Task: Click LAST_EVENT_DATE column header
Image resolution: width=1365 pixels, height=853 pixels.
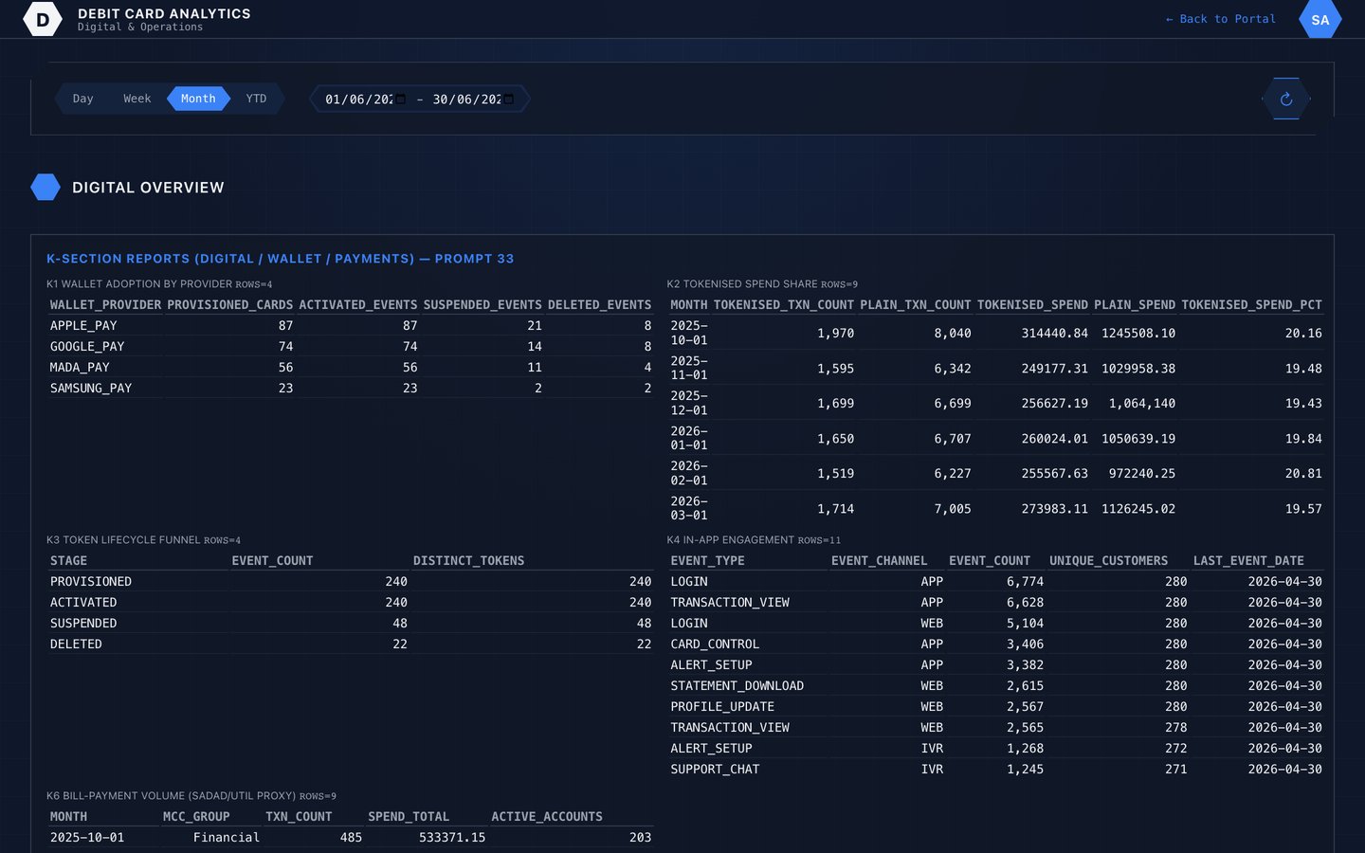Action: (1248, 561)
